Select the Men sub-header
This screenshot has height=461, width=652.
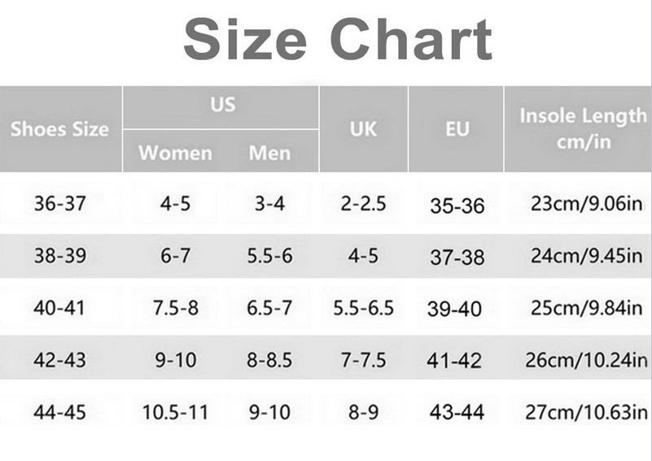269,153
